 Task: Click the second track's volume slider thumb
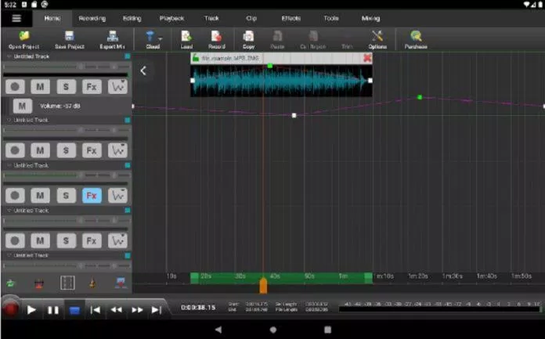(81, 130)
